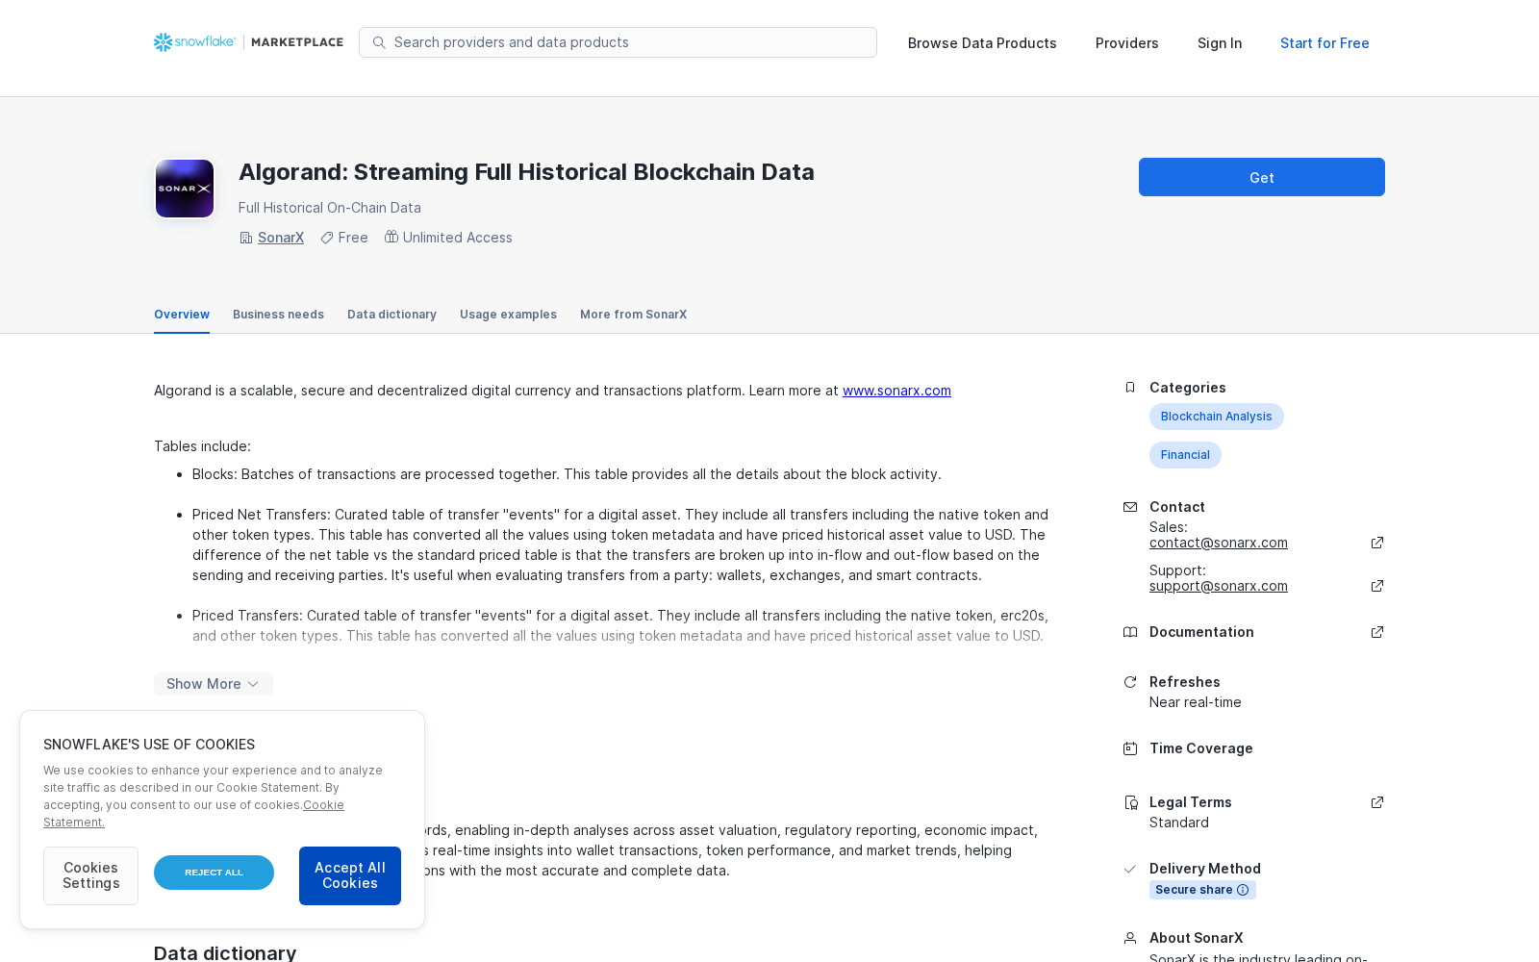Viewport: 1539px width, 962px height.
Task: Click the Unlimited Access label
Action: tap(457, 238)
